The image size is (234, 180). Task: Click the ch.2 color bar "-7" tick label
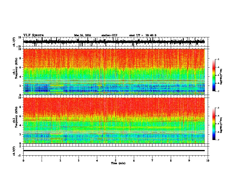point(218,140)
